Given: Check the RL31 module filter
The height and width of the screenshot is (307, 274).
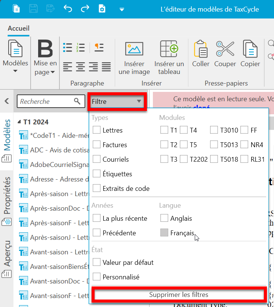Looking at the screenshot, I should point(244,159).
